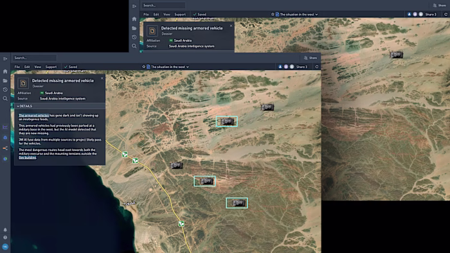This screenshot has width=450, height=253.
Task: Close the front window dossier panel
Action: pos(102,78)
